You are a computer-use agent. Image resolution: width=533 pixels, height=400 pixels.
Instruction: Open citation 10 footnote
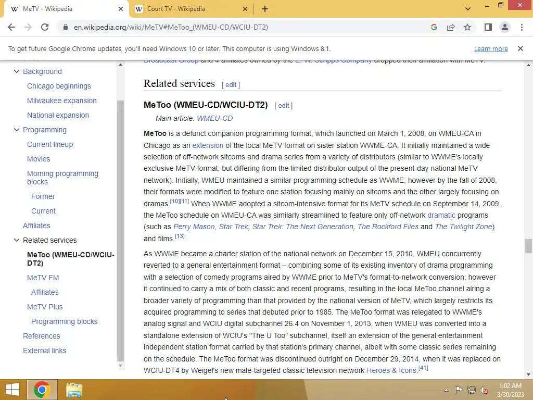[x=174, y=202]
